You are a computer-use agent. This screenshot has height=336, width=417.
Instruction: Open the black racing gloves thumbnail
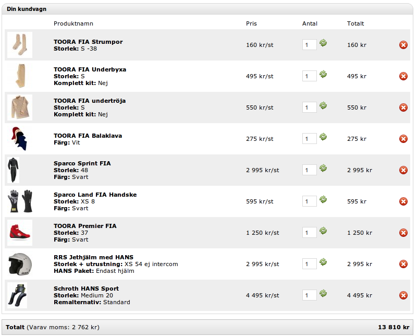coord(20,201)
